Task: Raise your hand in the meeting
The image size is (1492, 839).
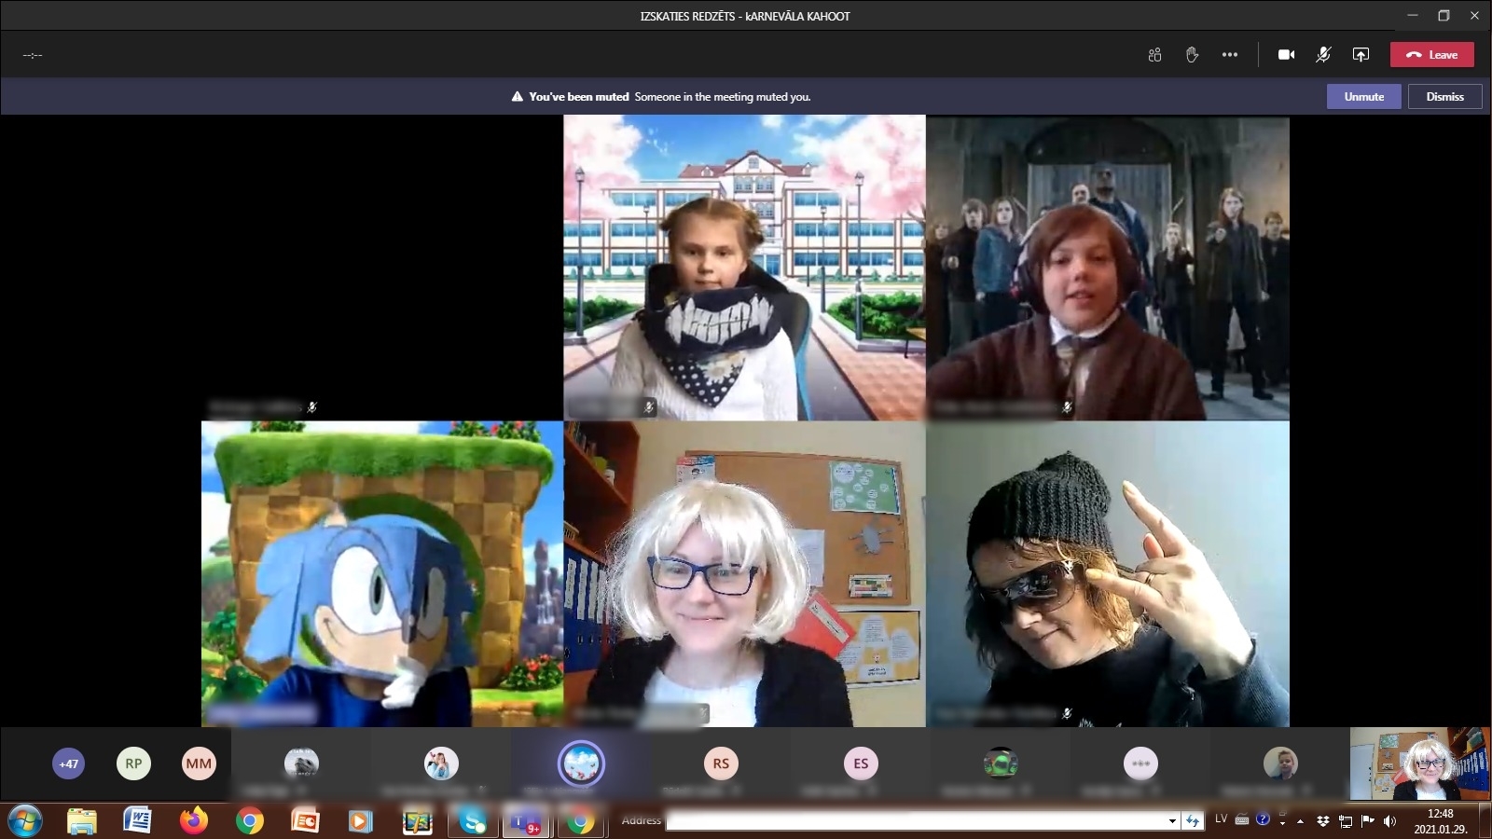Action: click(1192, 55)
